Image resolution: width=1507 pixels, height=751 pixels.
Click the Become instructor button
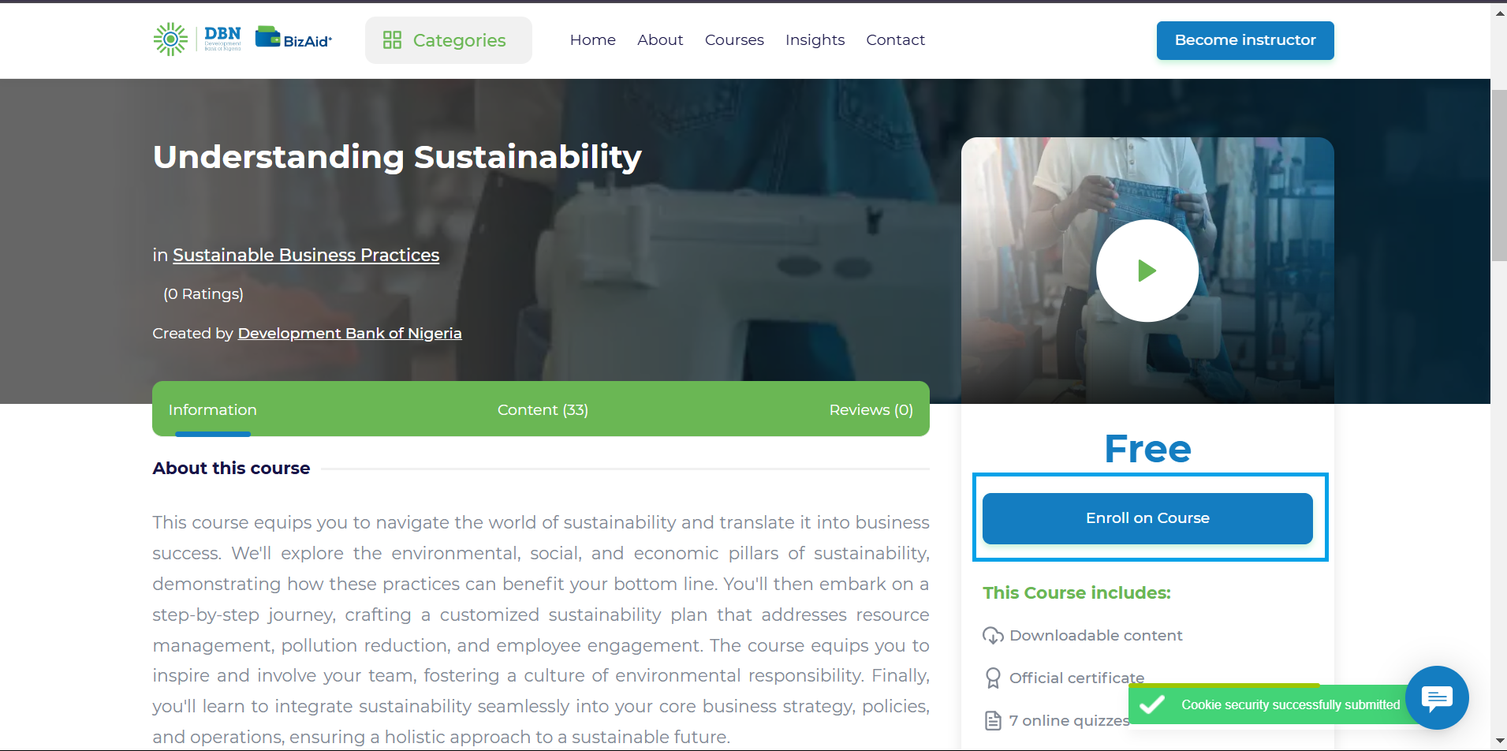(1245, 40)
